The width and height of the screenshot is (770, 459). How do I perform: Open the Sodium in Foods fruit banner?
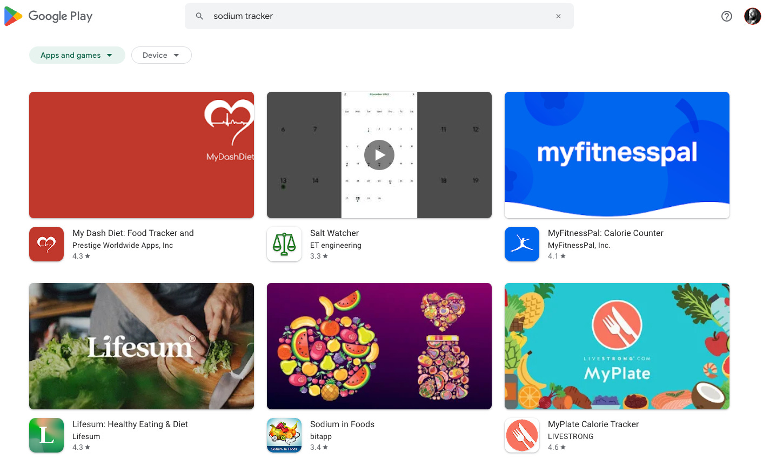point(379,346)
